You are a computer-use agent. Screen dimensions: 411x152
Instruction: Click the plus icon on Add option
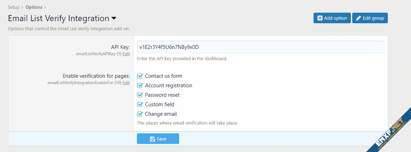pyautogui.click(x=320, y=18)
